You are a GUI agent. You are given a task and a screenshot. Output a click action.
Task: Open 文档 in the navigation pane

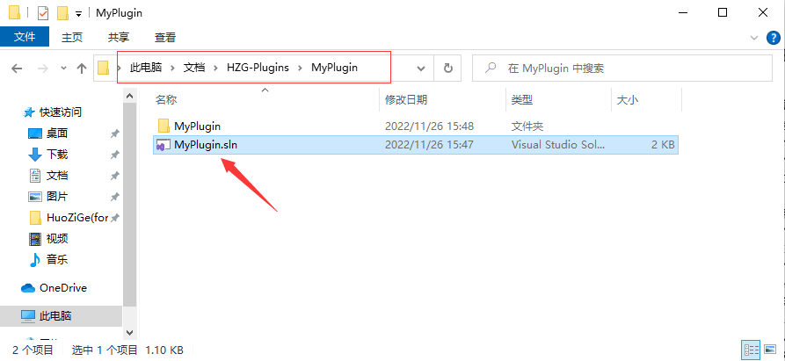57,176
